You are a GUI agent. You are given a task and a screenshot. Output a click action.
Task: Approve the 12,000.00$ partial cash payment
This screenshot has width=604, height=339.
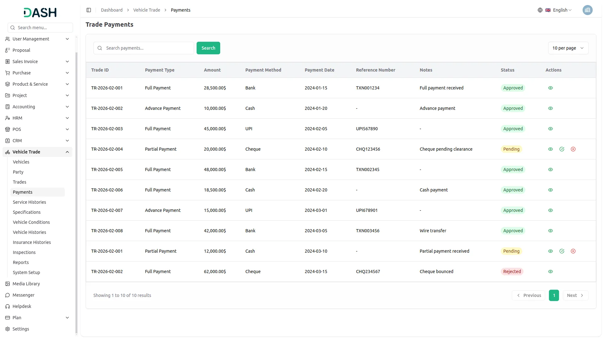562,251
